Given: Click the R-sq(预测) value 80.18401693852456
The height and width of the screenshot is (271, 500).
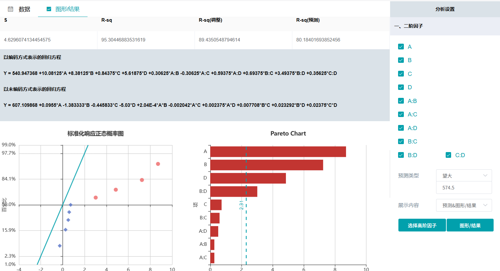Looking at the screenshot, I should pos(318,40).
